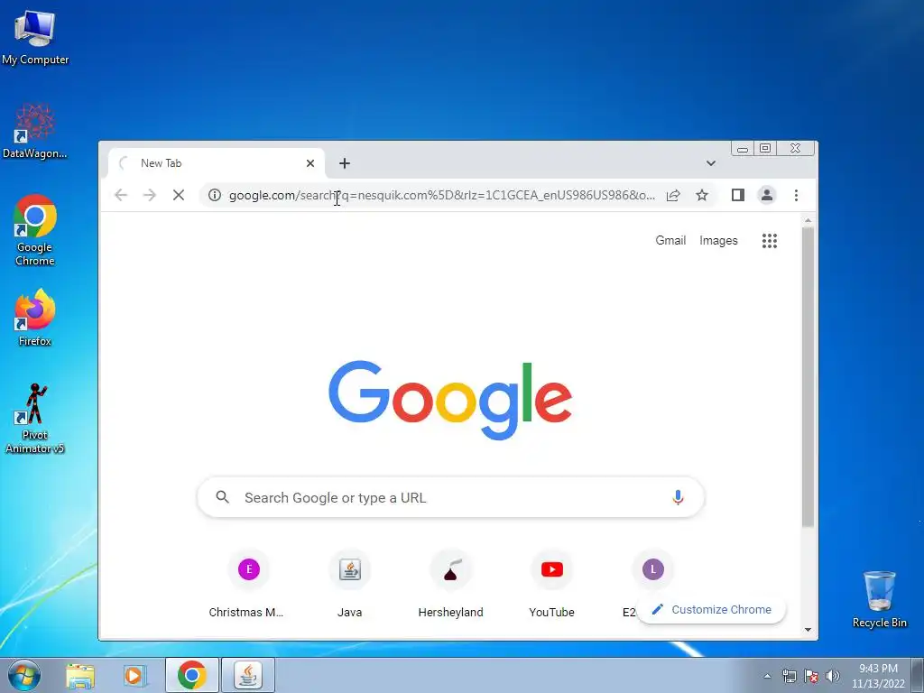Viewport: 924px width, 693px height.
Task: Open the Action Center flag icon
Action: coord(811,676)
